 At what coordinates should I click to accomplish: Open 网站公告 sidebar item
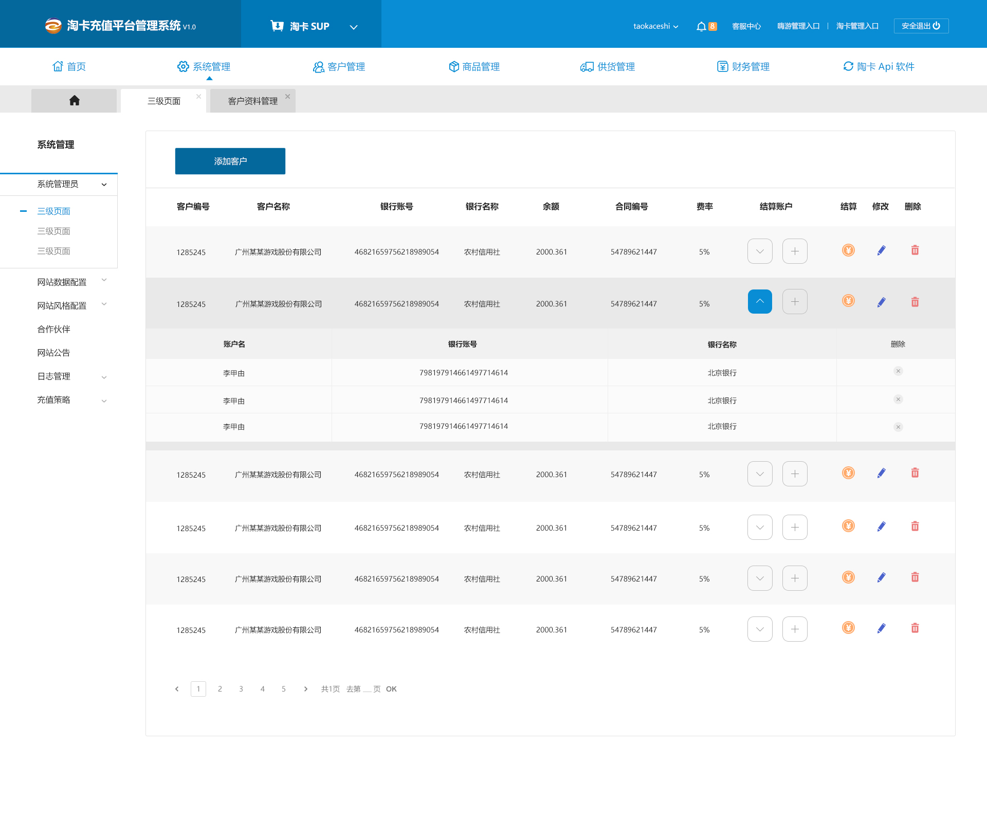point(53,353)
